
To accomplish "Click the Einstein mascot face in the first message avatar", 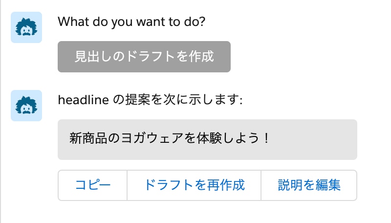I will 26,27.
